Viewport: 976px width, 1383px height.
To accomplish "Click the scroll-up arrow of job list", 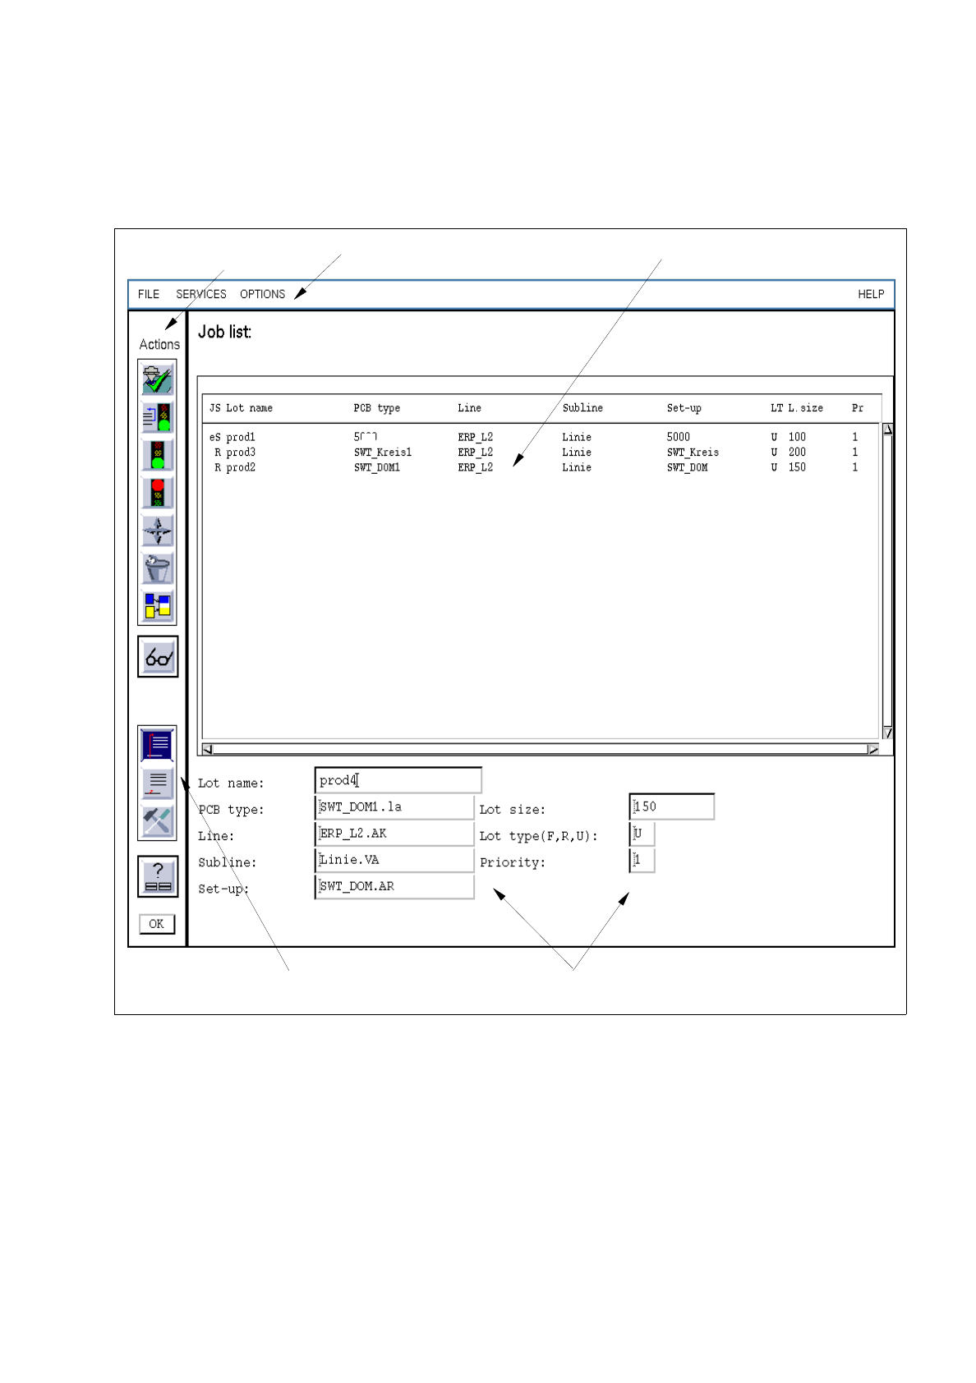I will (x=888, y=430).
